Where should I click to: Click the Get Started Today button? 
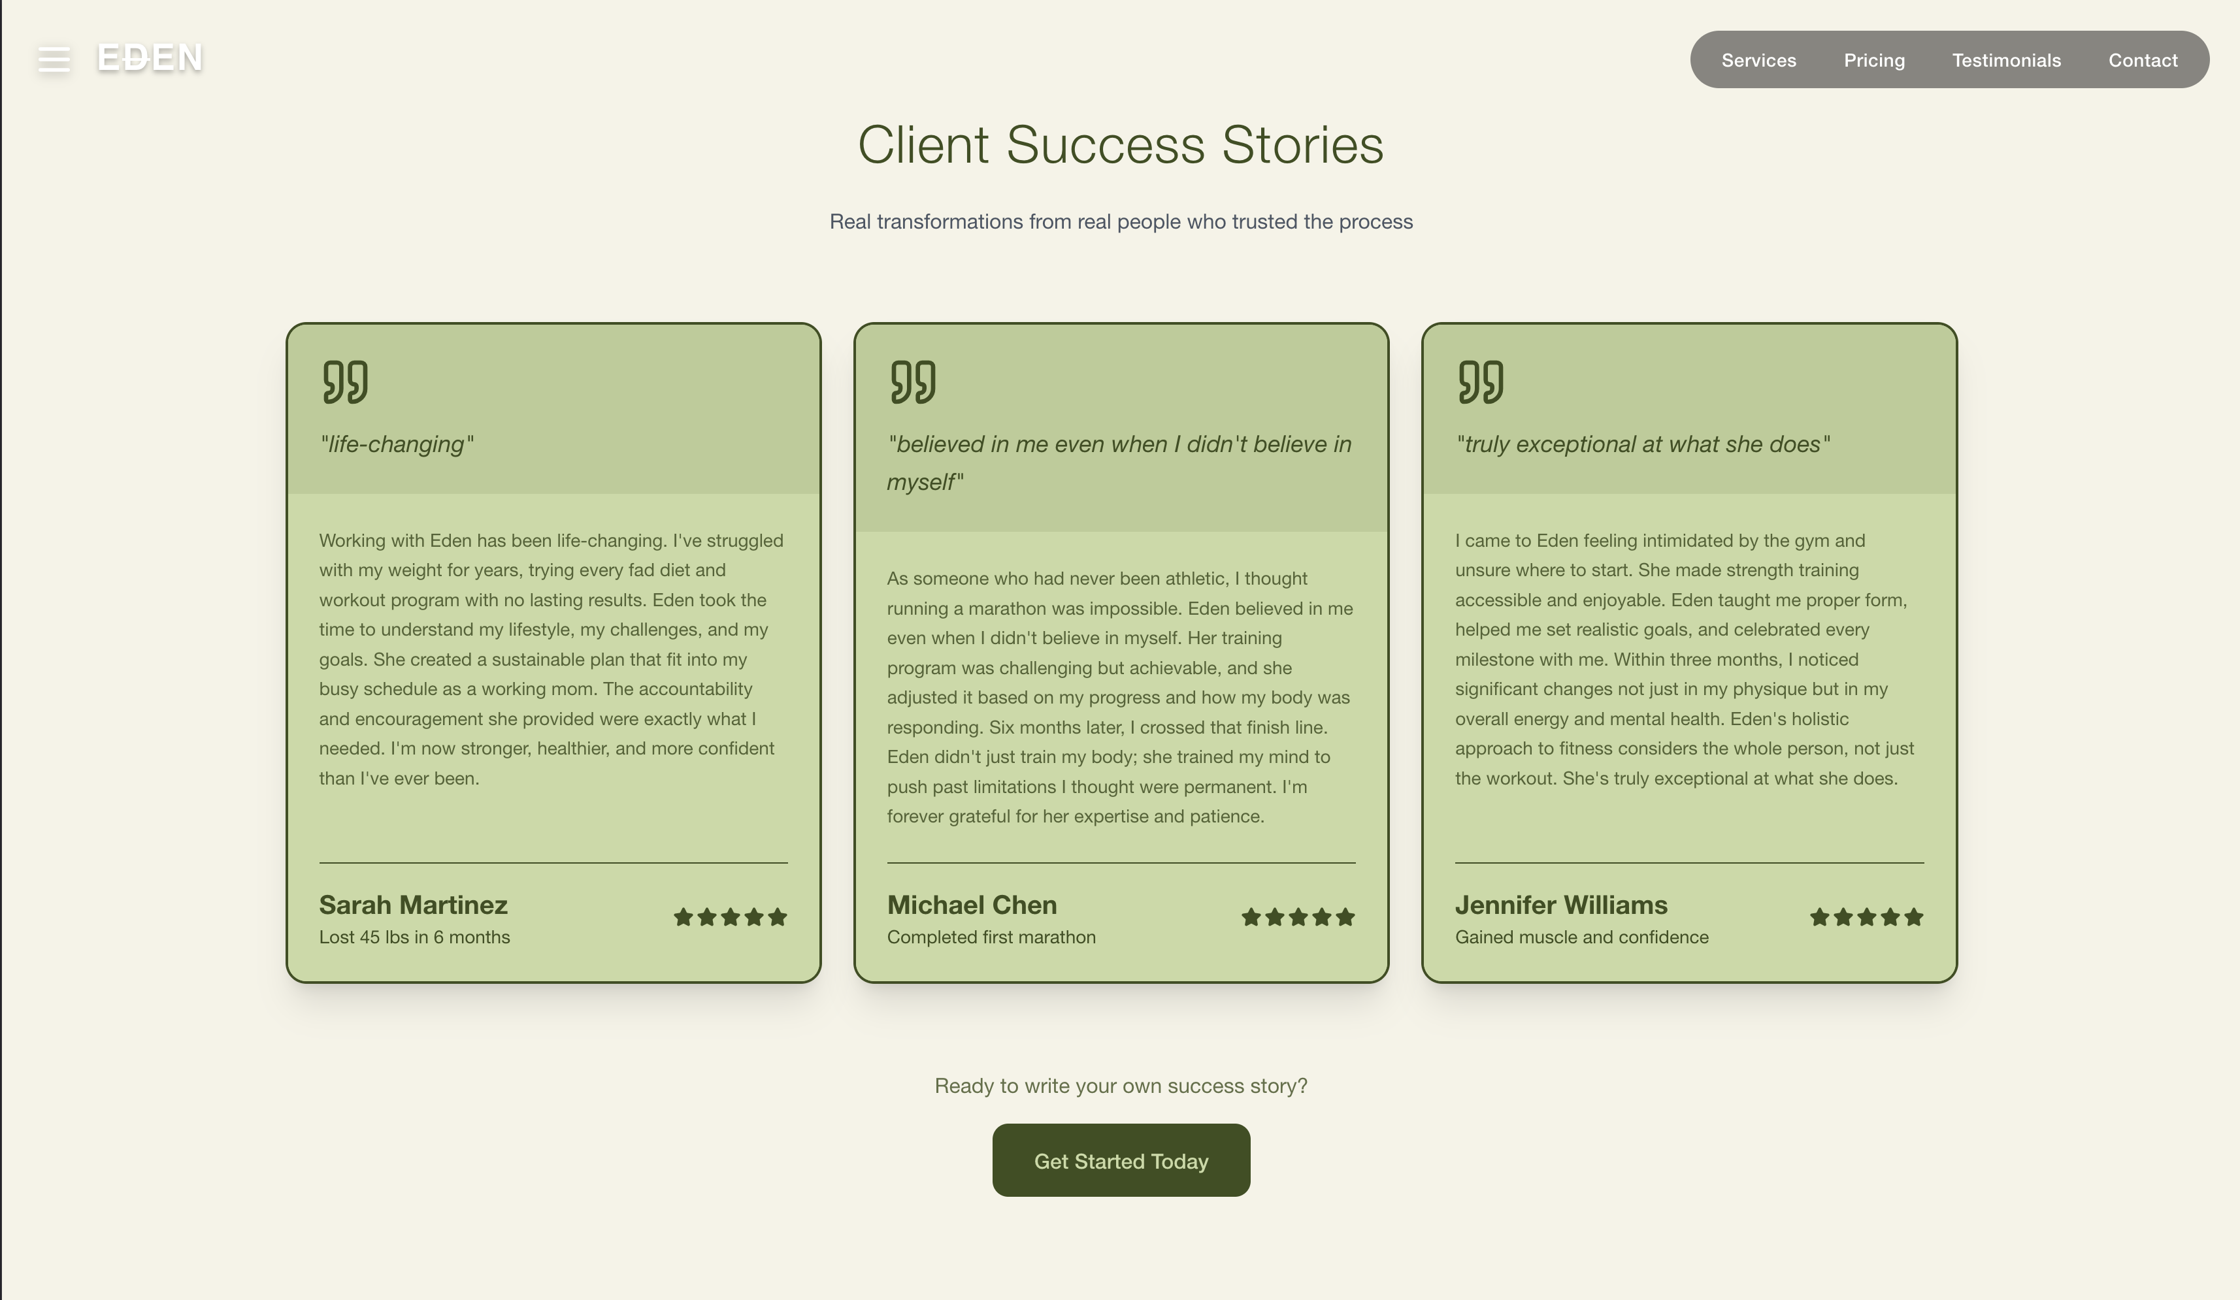(1120, 1160)
